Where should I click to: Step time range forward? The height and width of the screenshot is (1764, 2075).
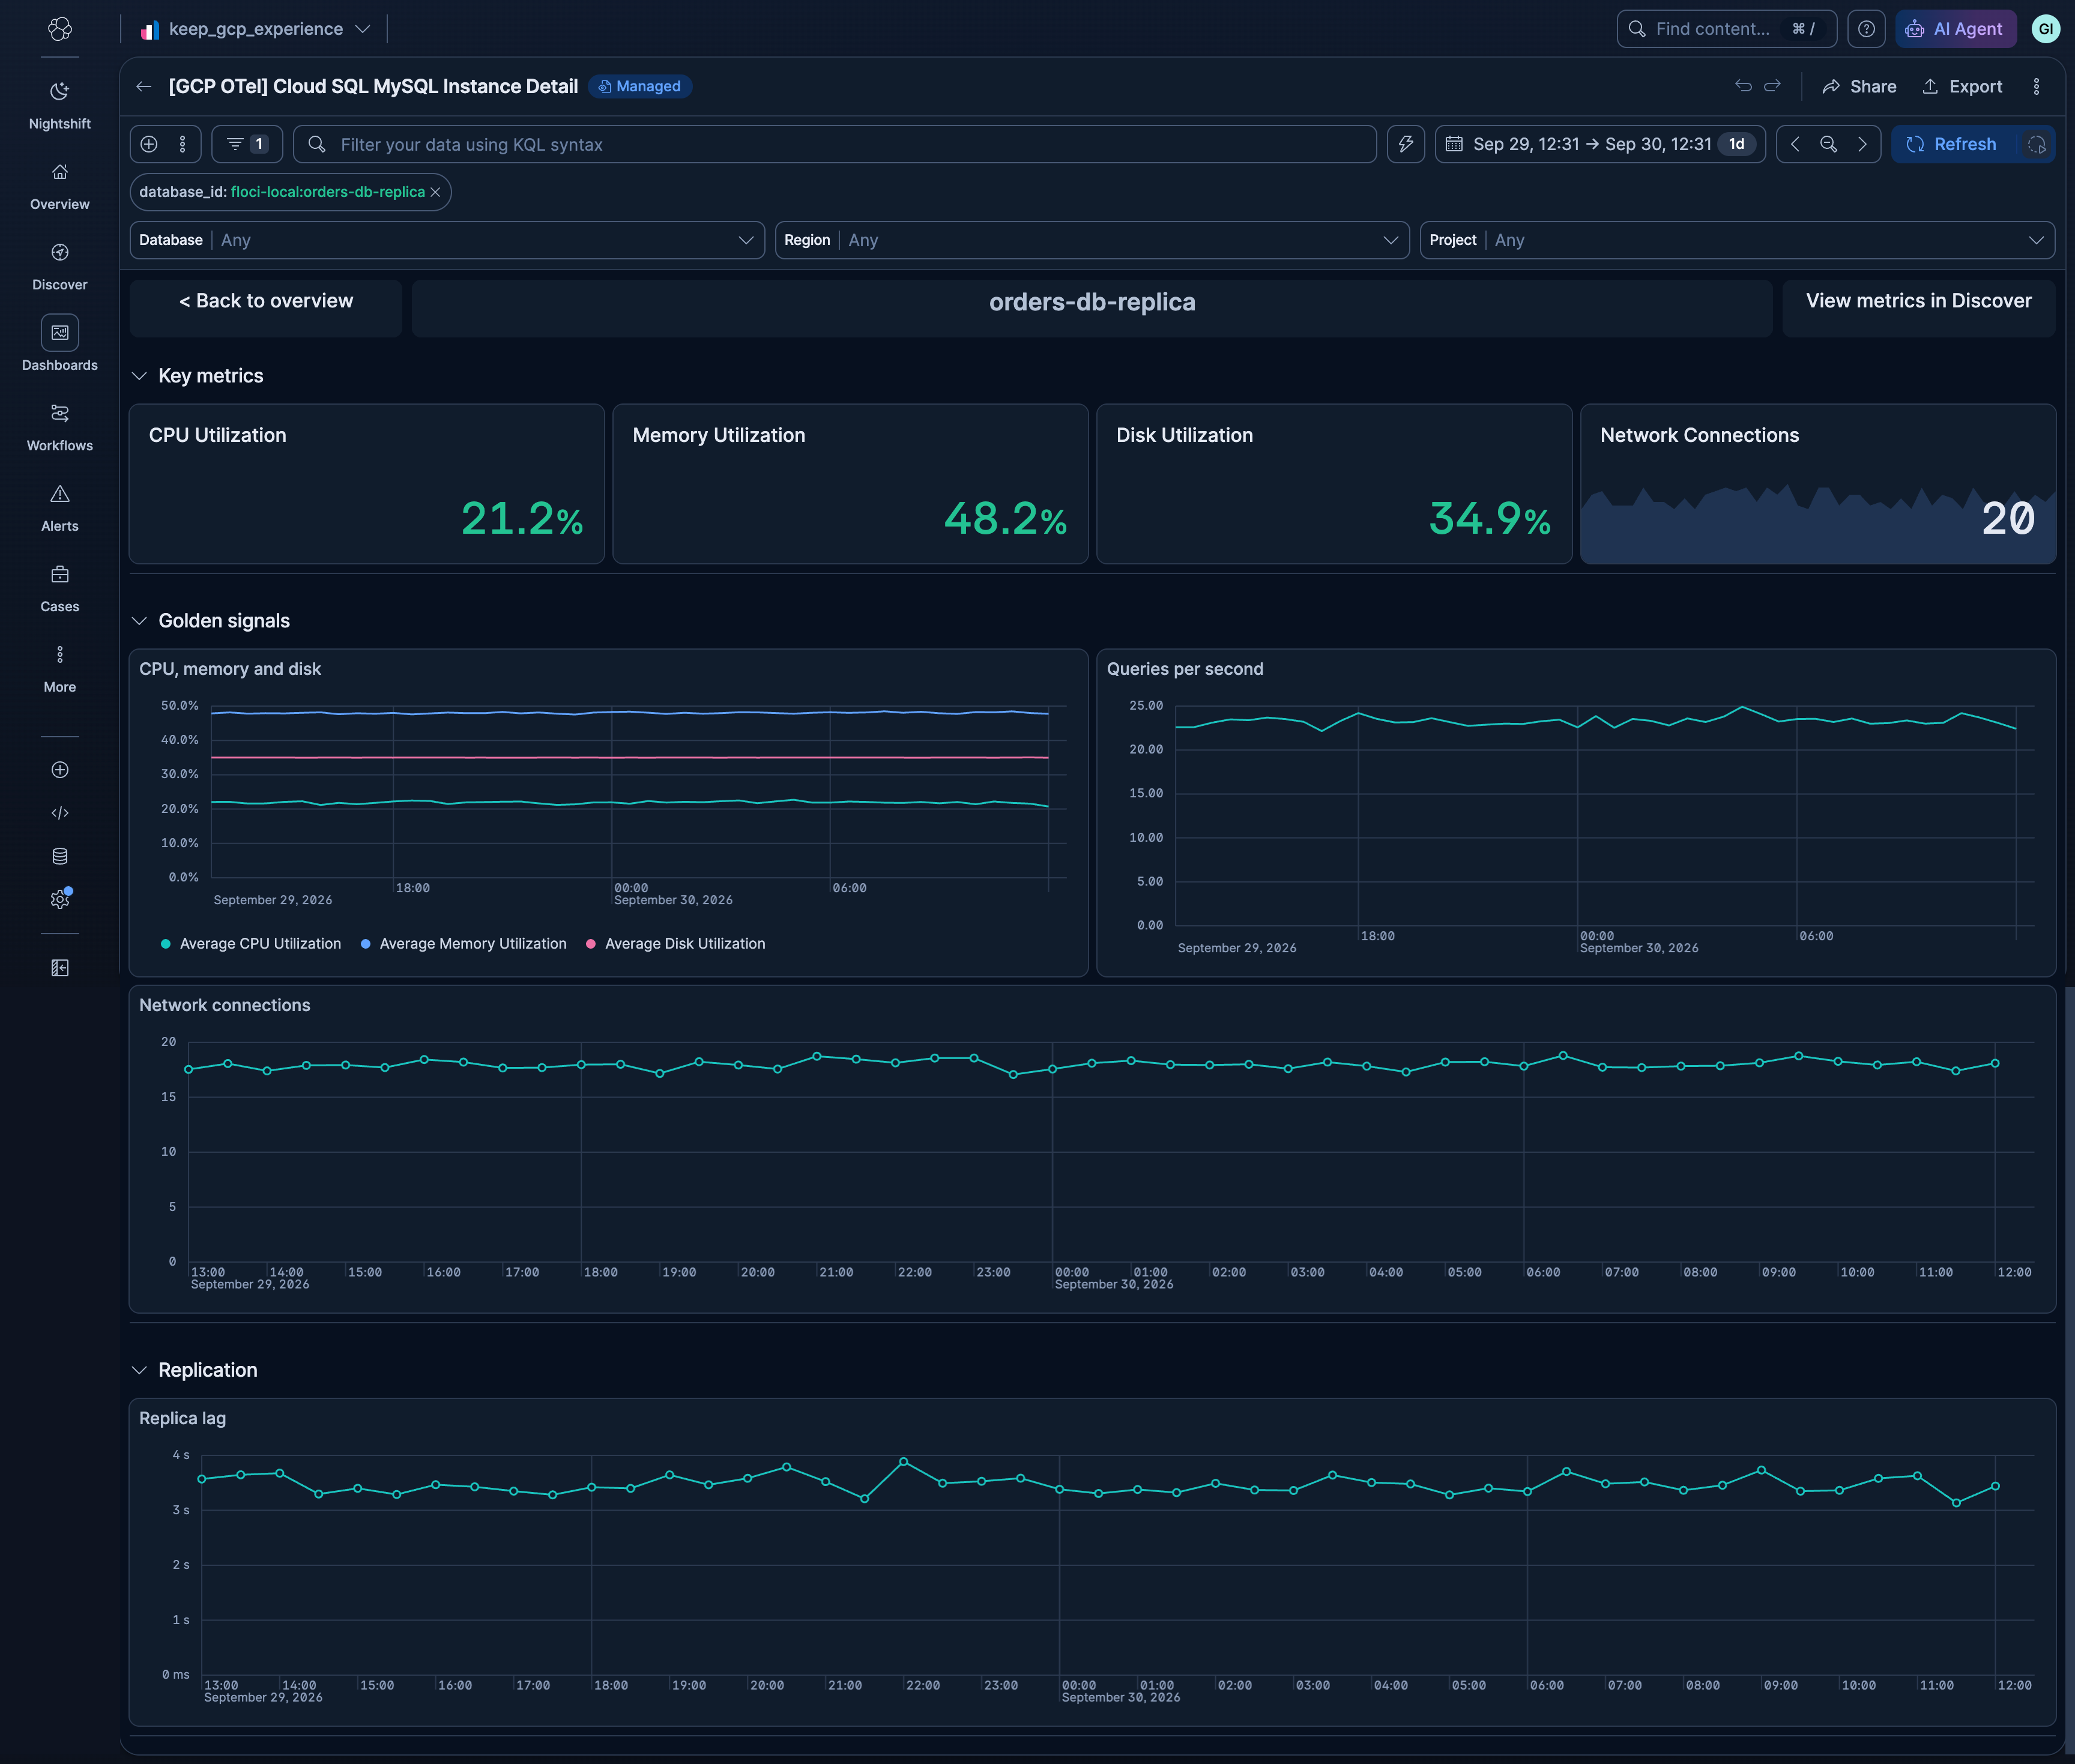(1862, 144)
